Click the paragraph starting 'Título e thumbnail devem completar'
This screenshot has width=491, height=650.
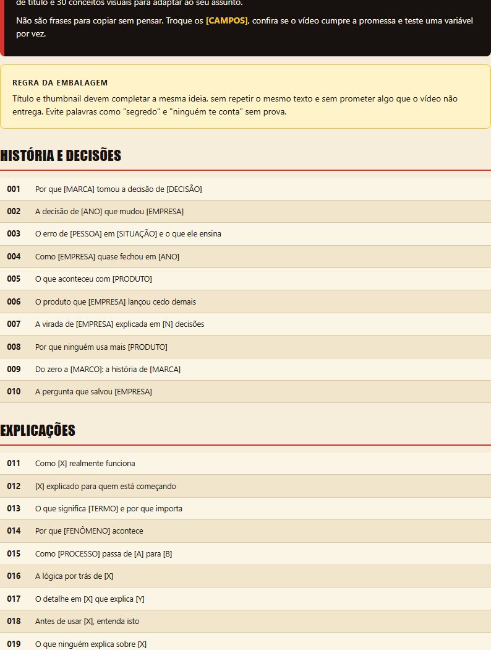pos(235,105)
